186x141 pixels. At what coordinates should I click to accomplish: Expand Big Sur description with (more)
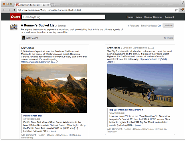138,125
